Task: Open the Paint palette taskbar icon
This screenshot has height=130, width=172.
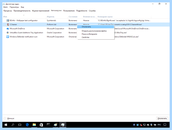Action: [56, 125]
